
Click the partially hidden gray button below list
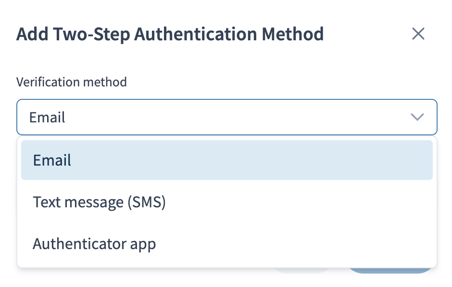click(x=301, y=271)
